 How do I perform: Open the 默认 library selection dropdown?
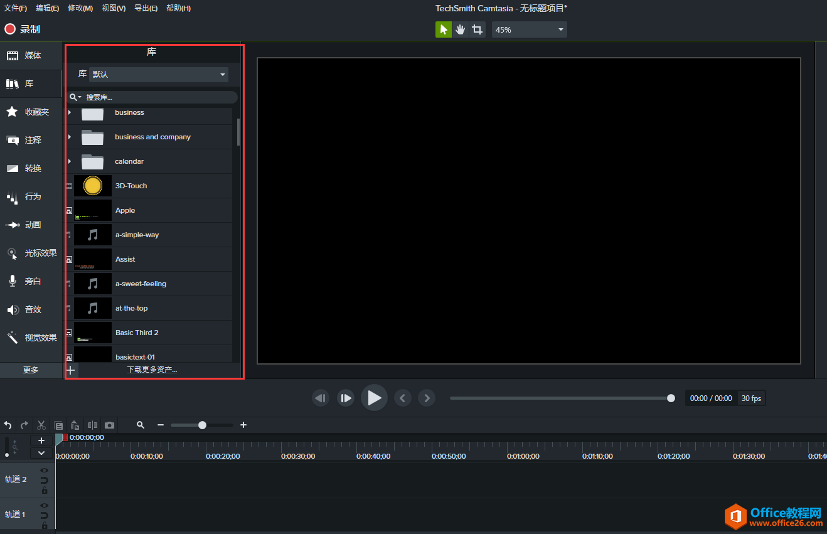point(159,74)
